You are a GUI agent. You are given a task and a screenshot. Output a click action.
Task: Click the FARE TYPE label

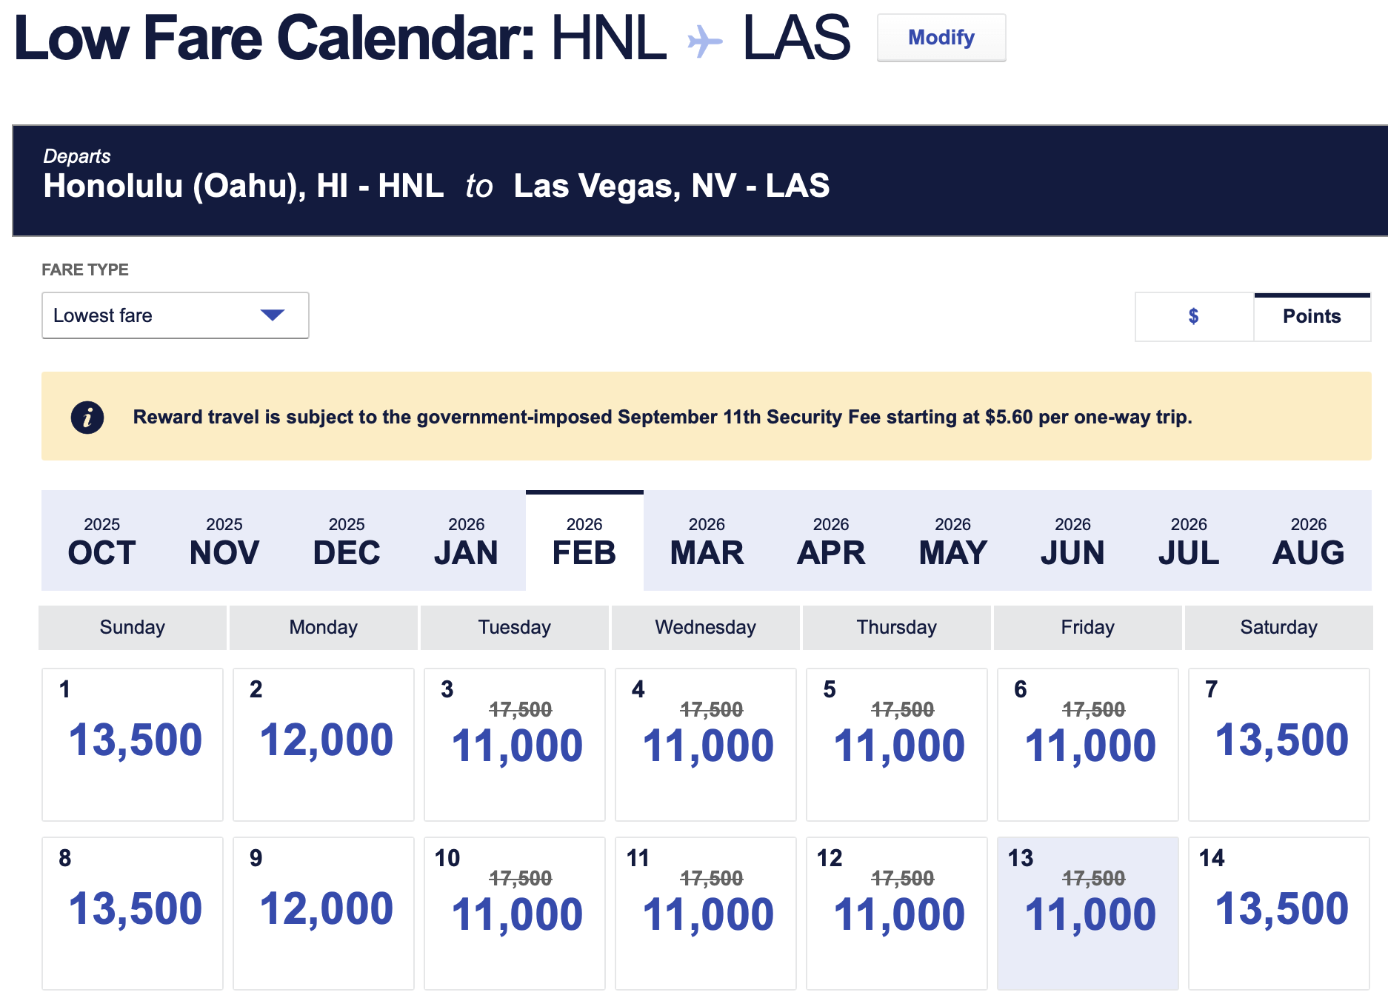click(85, 270)
